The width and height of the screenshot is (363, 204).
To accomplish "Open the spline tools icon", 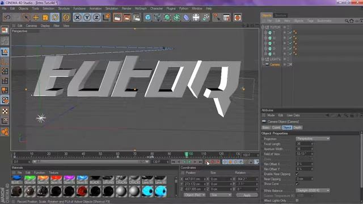I will (x=158, y=18).
